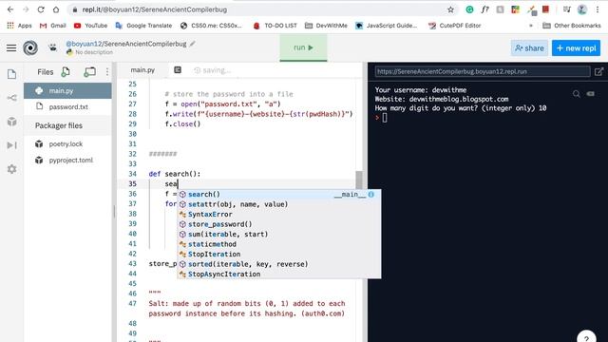Image resolution: width=608 pixels, height=342 pixels.
Task: Add a new folder in Files panel
Action: (x=89, y=72)
